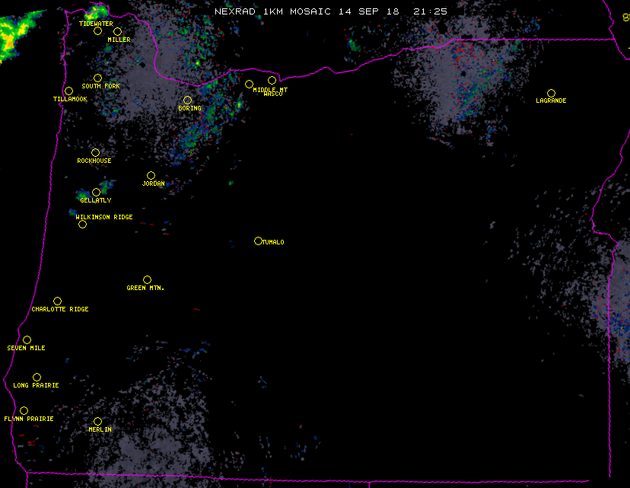
Task: Click the Boring station circle marker
Action: click(x=187, y=100)
